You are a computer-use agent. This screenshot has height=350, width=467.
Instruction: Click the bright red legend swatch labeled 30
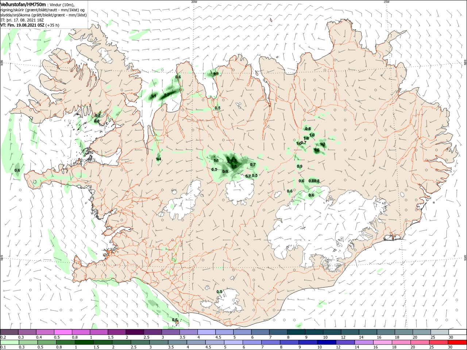tap(458, 342)
